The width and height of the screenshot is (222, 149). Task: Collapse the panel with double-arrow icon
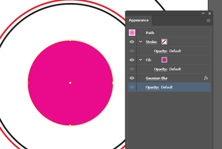203,13
